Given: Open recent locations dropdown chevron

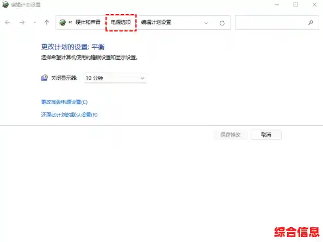Looking at the screenshot, I should coord(34,22).
